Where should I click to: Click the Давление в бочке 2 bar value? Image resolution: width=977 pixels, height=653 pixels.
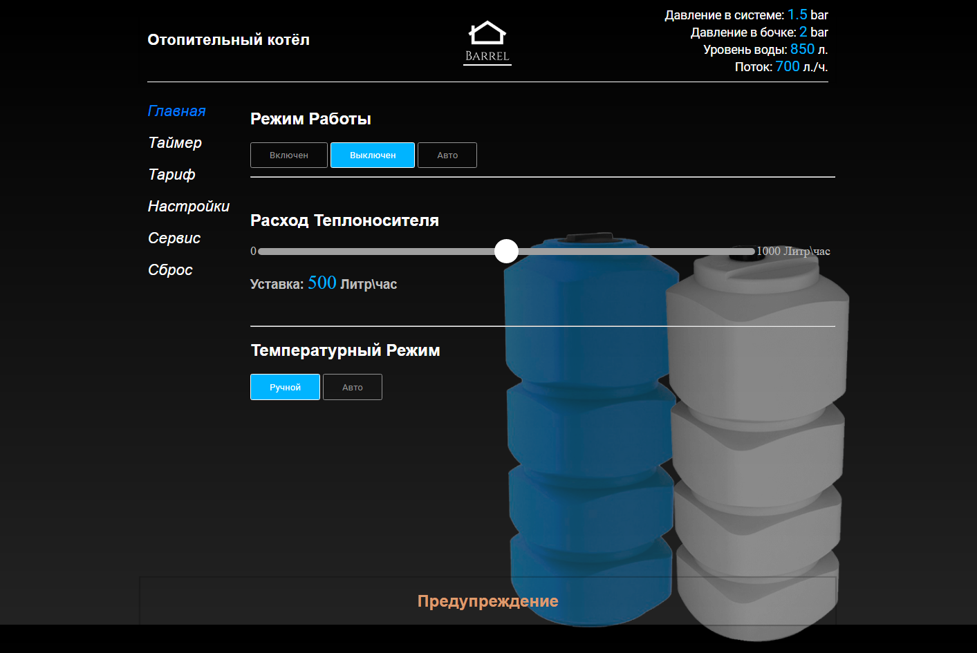(758, 32)
